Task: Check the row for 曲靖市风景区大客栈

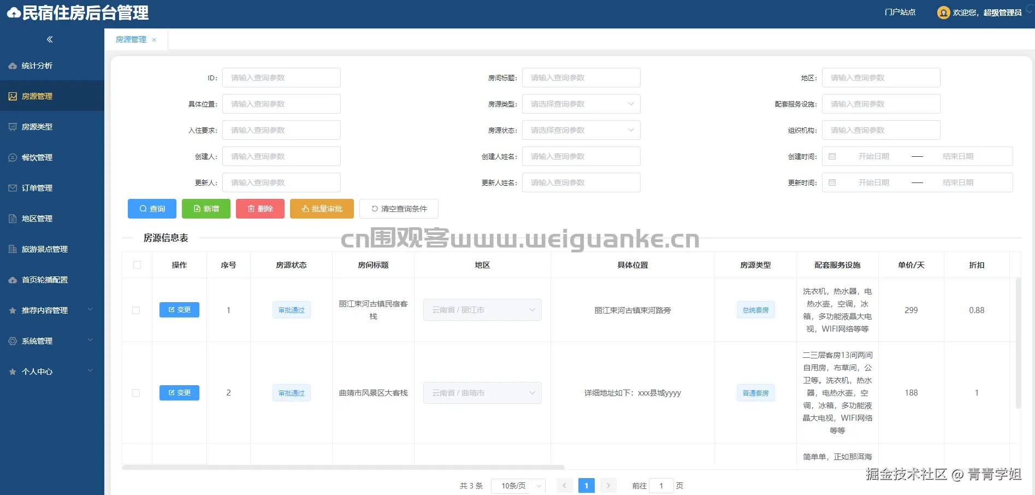Action: click(x=137, y=392)
